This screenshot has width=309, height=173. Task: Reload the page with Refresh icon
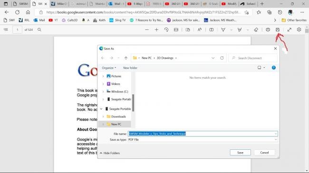[x=17, y=12]
